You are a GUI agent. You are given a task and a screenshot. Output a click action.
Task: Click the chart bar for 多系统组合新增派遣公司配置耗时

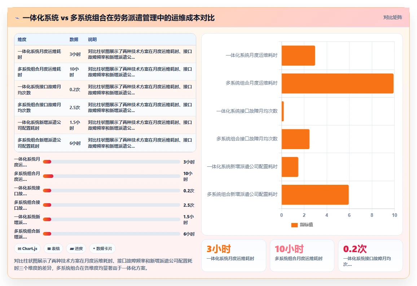point(315,195)
